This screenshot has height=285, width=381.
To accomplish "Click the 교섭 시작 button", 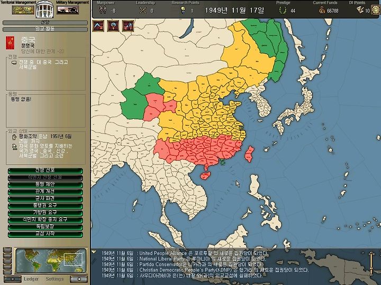I will point(45,234).
